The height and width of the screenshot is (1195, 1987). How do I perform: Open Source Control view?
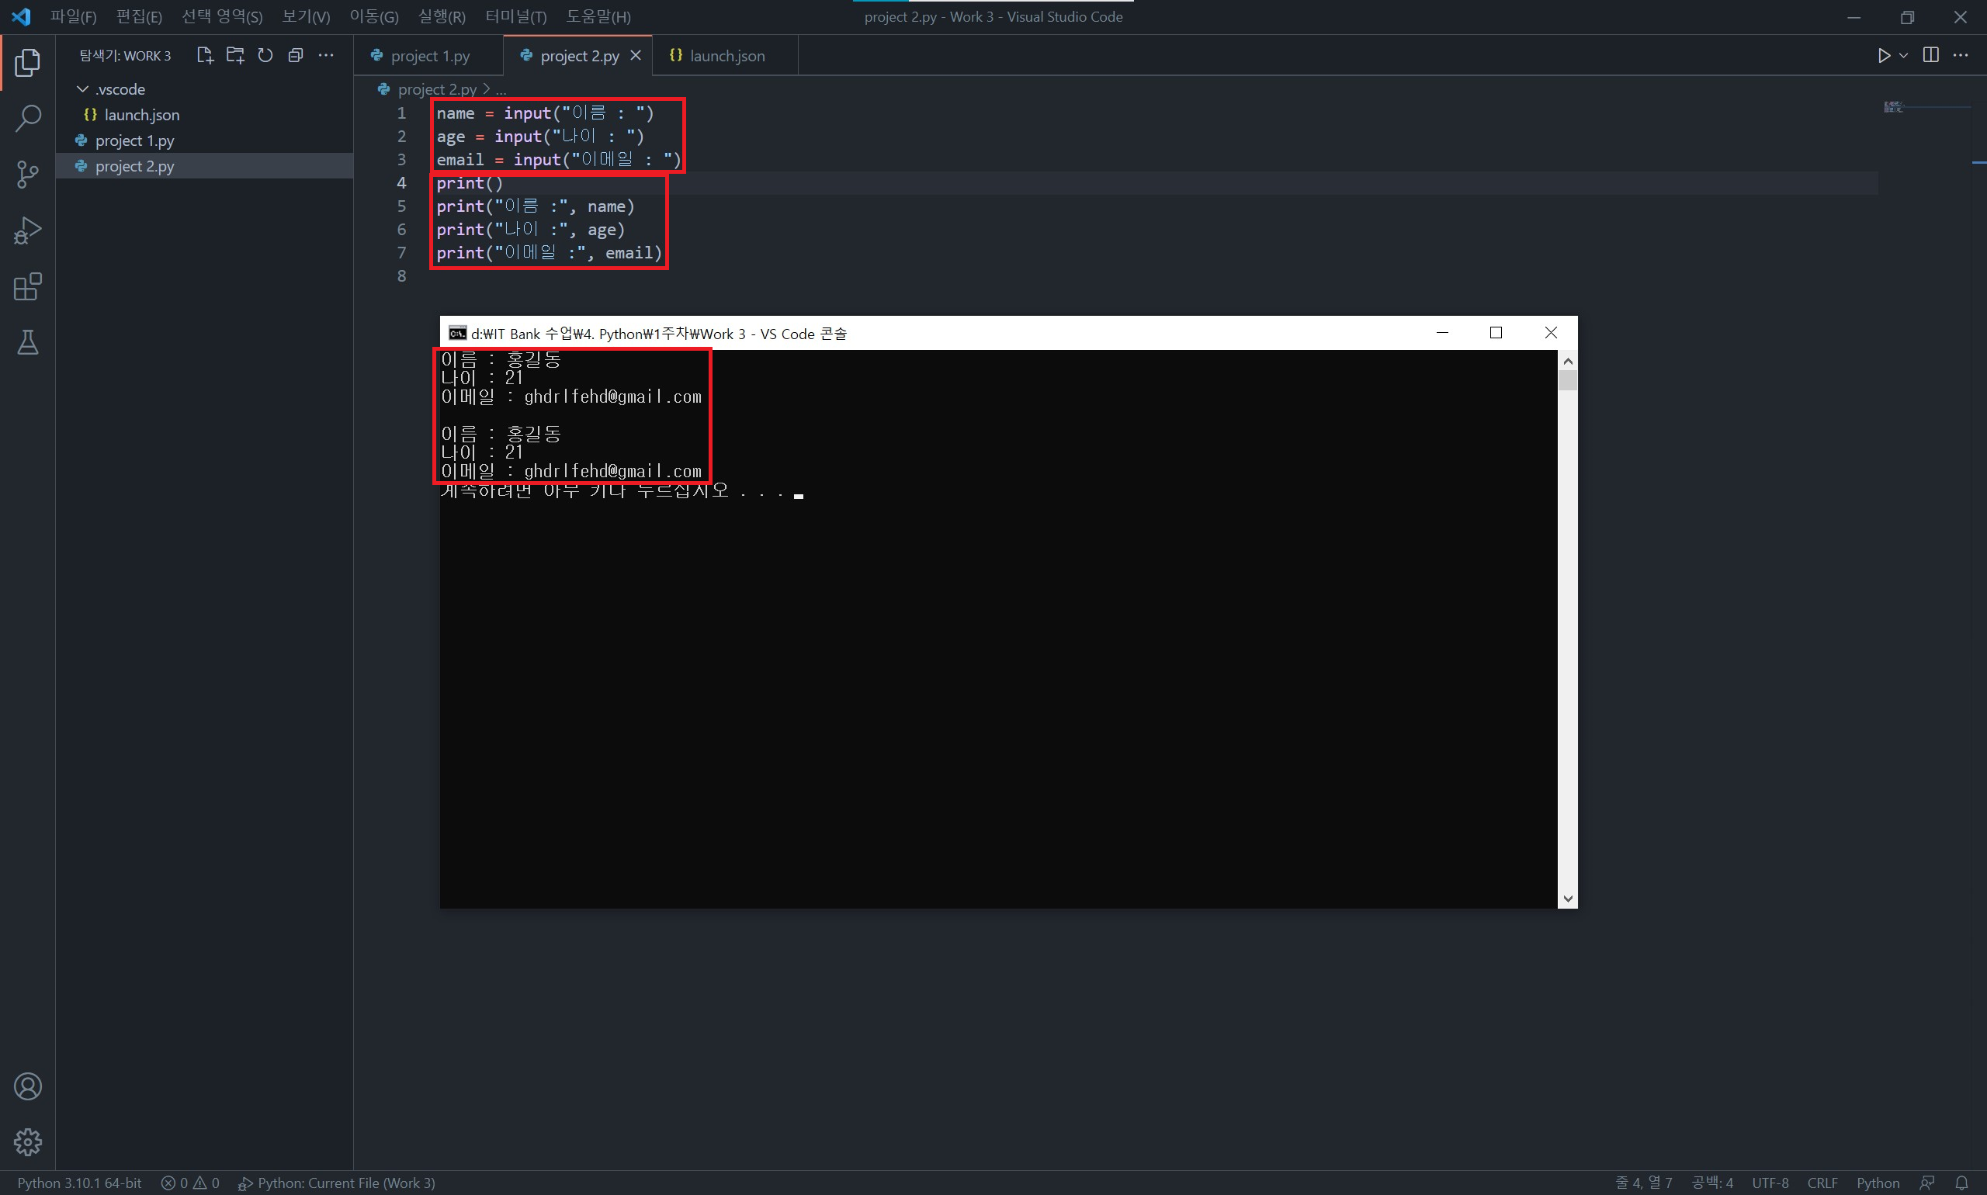[27, 174]
